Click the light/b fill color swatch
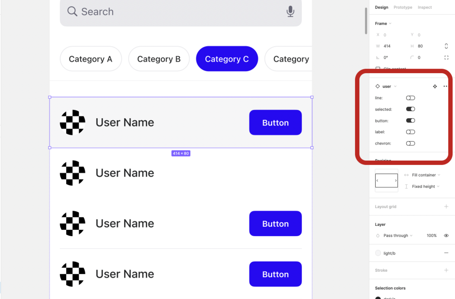The width and height of the screenshot is (455, 299). click(x=378, y=253)
